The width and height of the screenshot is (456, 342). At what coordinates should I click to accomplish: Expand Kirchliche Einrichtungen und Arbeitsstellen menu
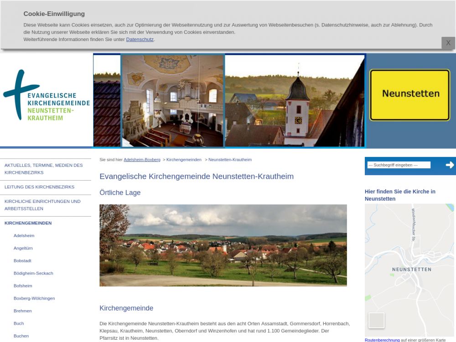[x=42, y=205]
